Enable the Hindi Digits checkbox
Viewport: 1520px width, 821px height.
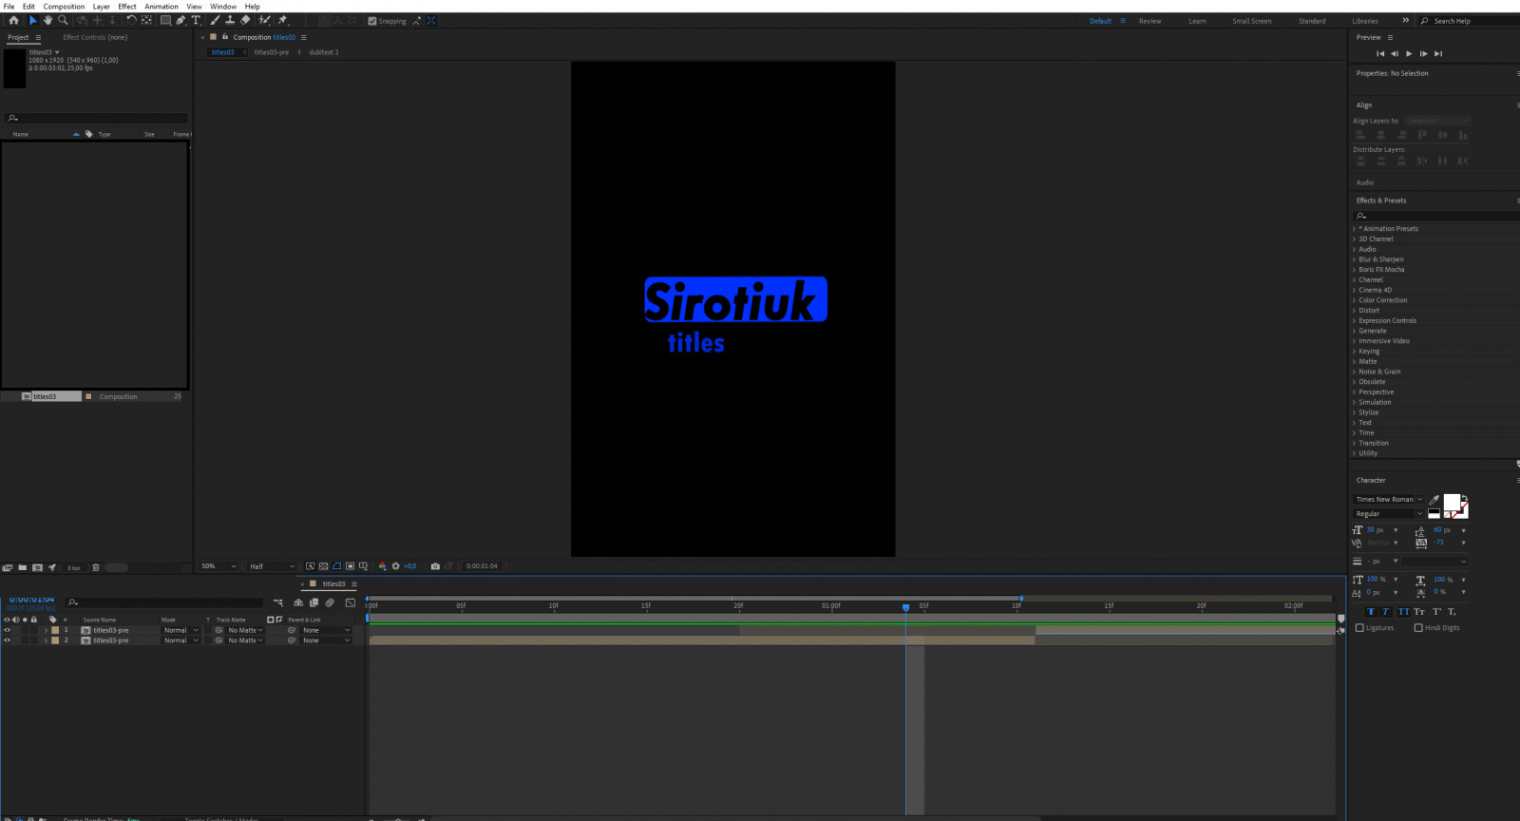coord(1418,628)
